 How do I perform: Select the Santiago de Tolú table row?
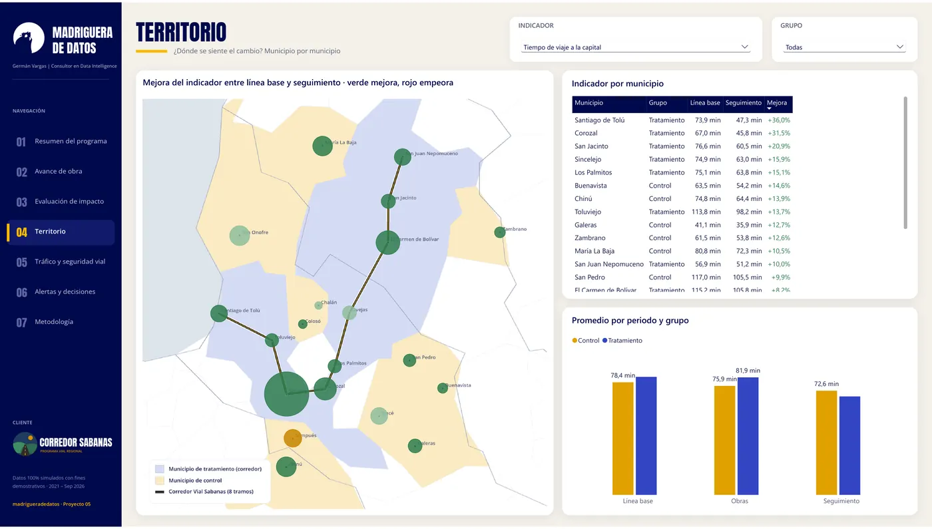click(682, 120)
